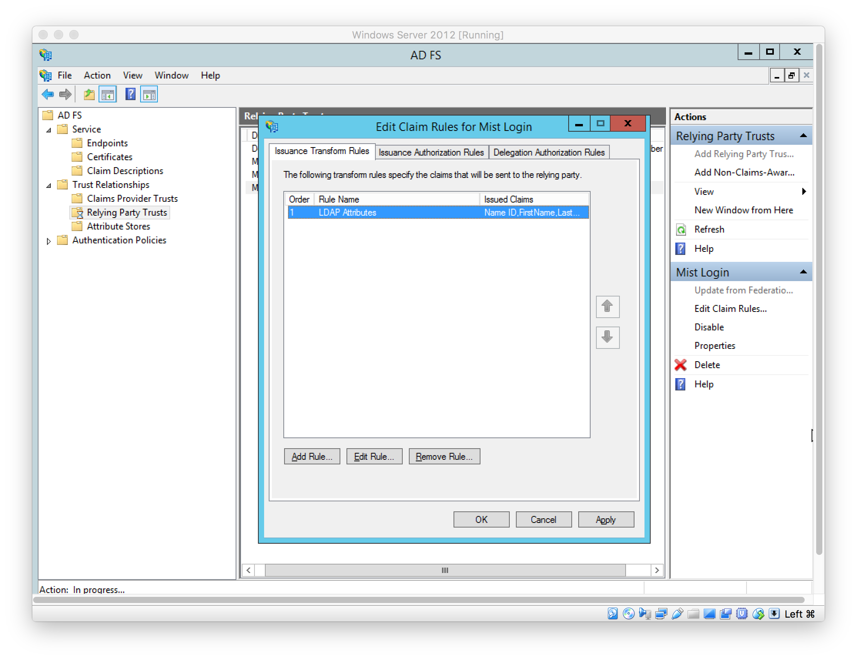The width and height of the screenshot is (857, 660).
Task: Click the Forward arrow in the AD FS toolbar
Action: coord(65,94)
